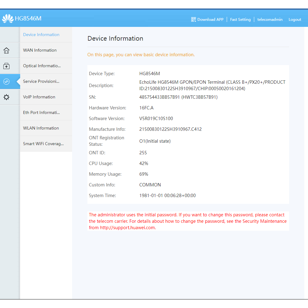Open the Advanced settings gear icon
This screenshot has width=308, height=308.
point(6,97)
